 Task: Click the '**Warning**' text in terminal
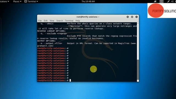click(x=75, y=26)
